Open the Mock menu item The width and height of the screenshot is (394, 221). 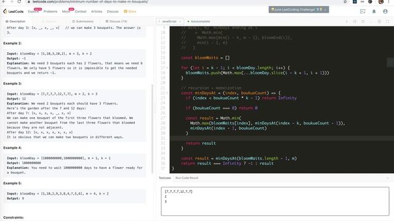click(x=66, y=12)
